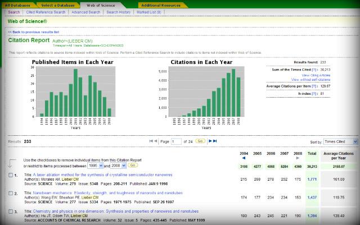
Task: Click the 2004 column header
Action: click(x=244, y=154)
